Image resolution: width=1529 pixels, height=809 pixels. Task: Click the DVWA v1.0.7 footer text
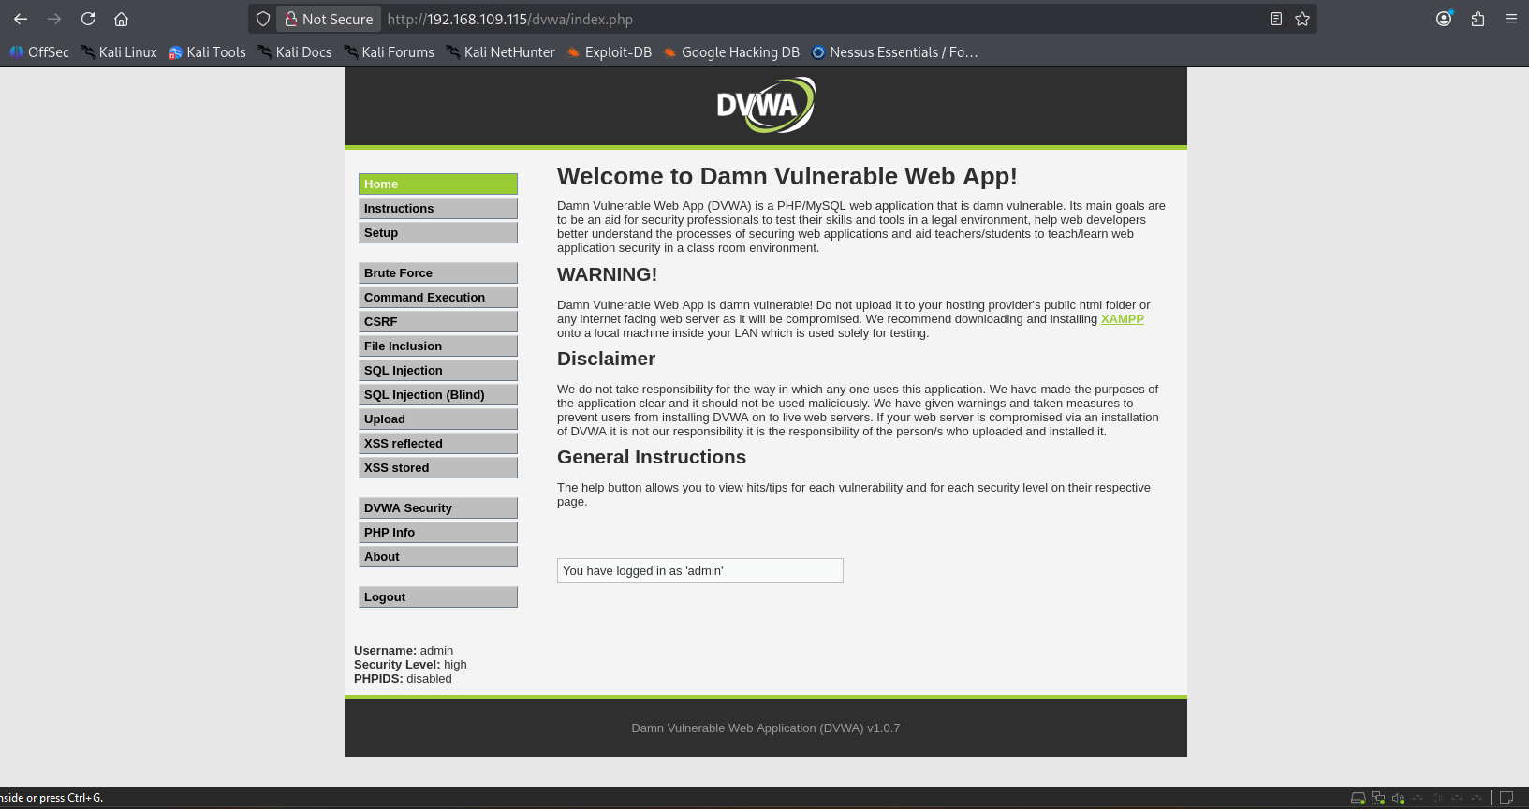coord(766,728)
